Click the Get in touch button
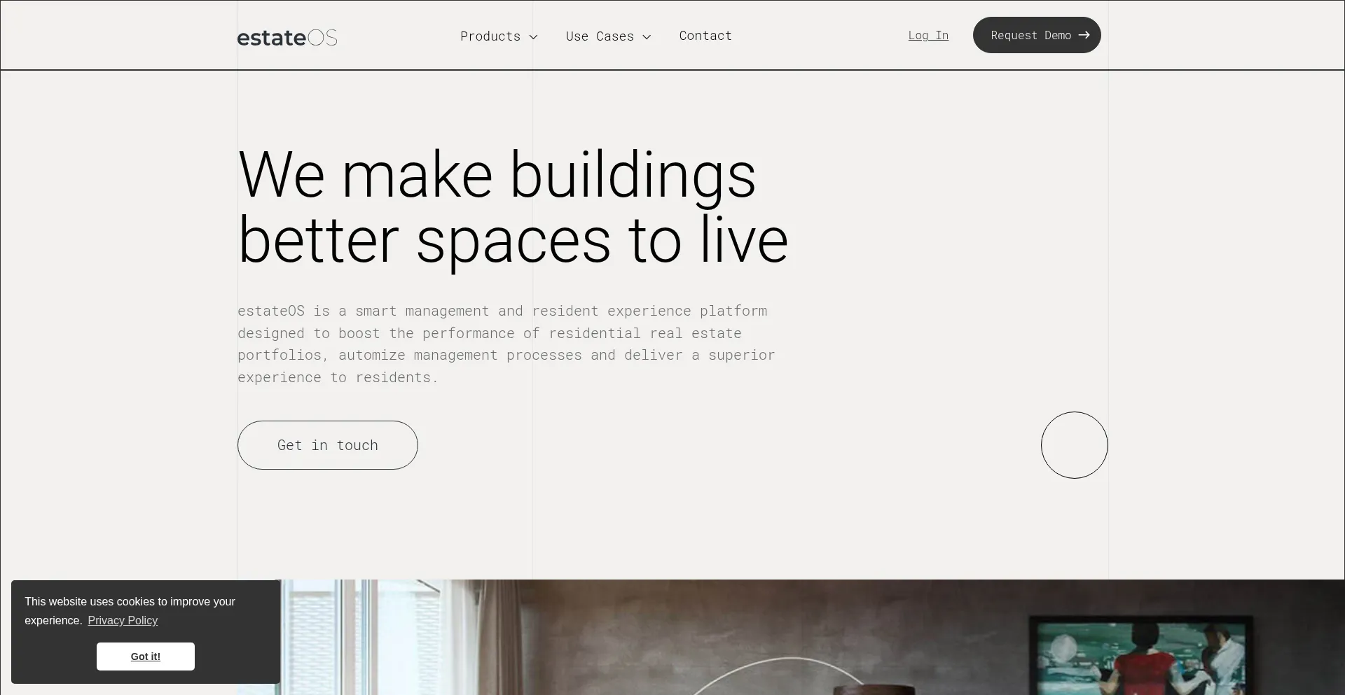The width and height of the screenshot is (1345, 695). click(328, 445)
